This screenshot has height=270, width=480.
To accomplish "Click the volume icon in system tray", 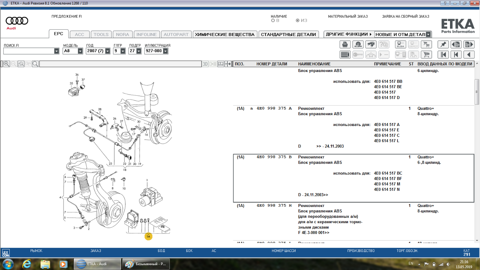I will click(448, 264).
